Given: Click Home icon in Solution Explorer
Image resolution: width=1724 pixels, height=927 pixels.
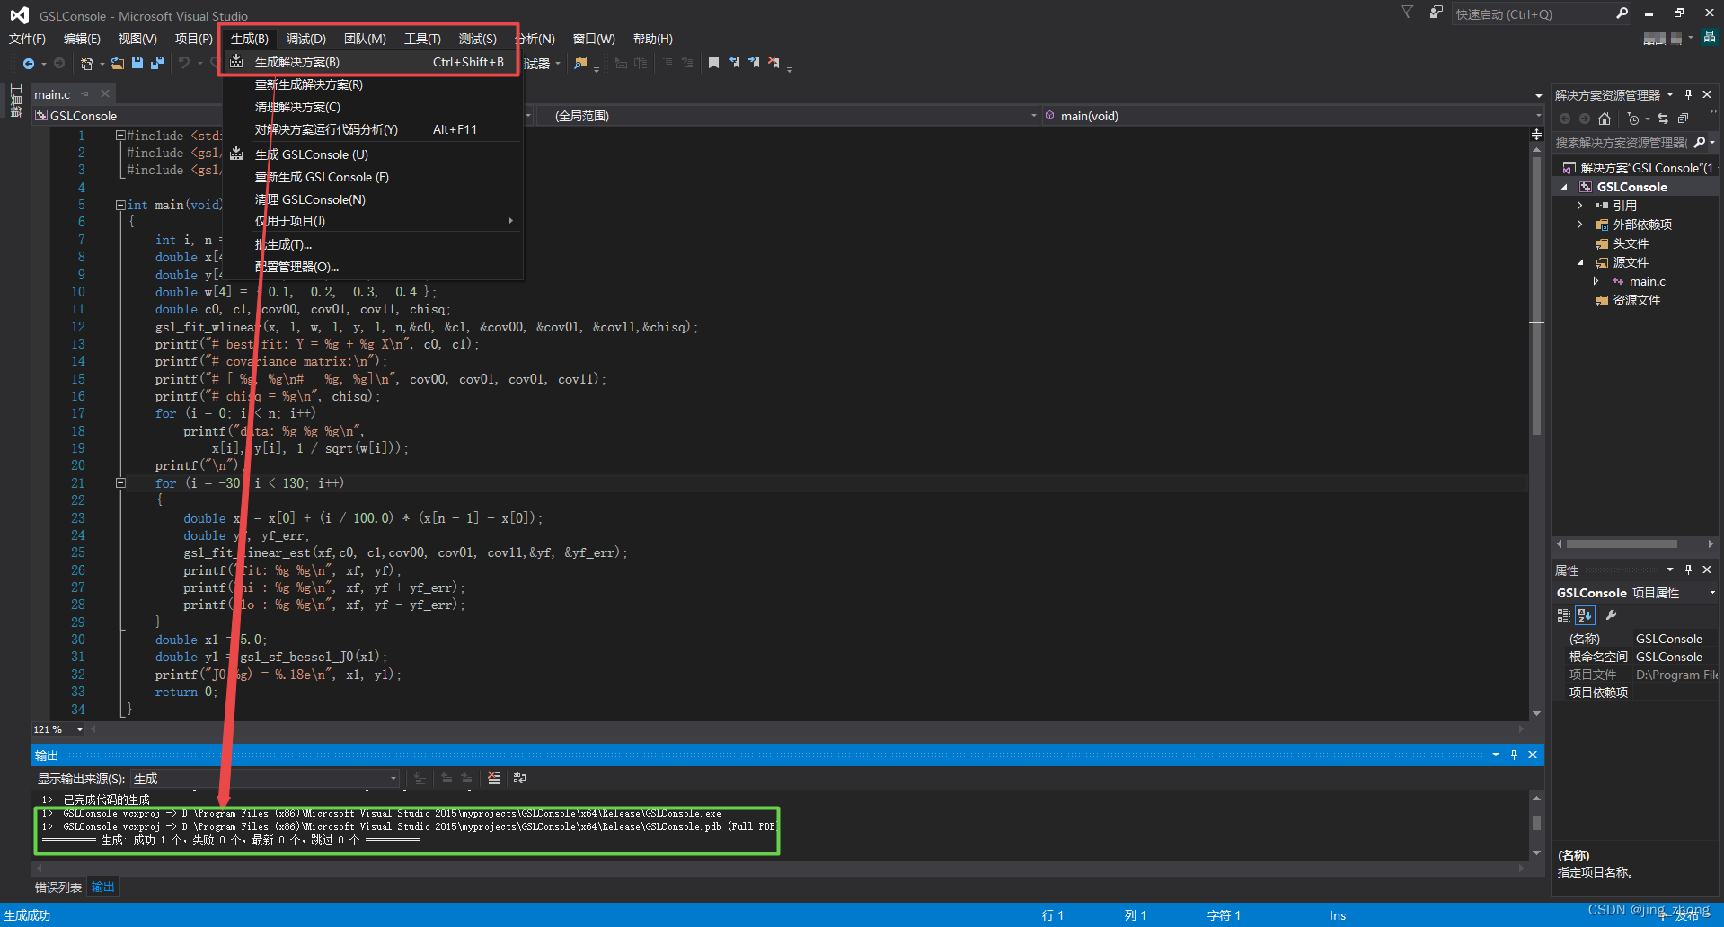Looking at the screenshot, I should pos(1605,119).
